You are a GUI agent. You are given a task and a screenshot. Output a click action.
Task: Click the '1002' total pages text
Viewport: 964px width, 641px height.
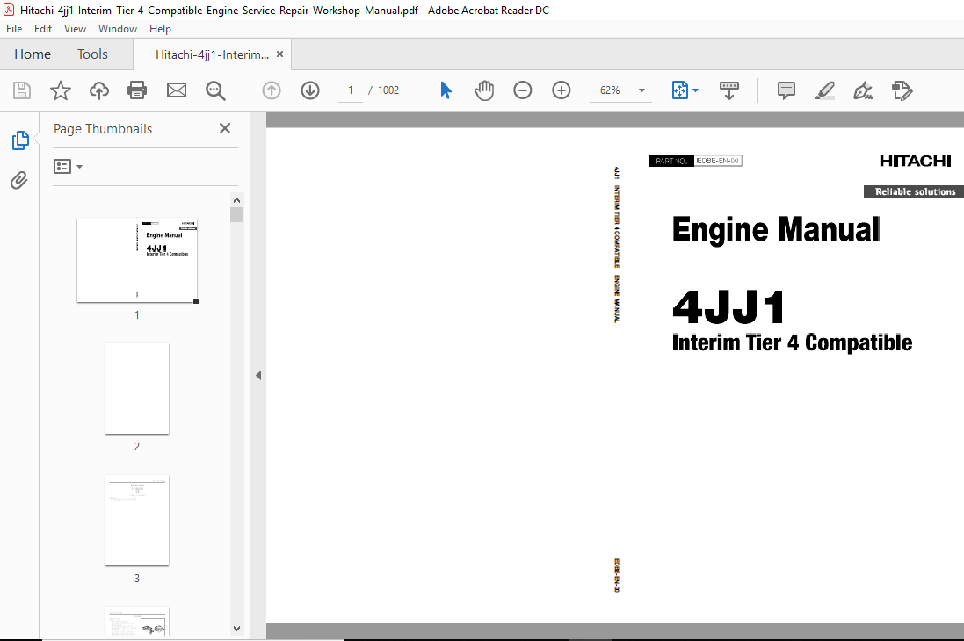coord(388,90)
